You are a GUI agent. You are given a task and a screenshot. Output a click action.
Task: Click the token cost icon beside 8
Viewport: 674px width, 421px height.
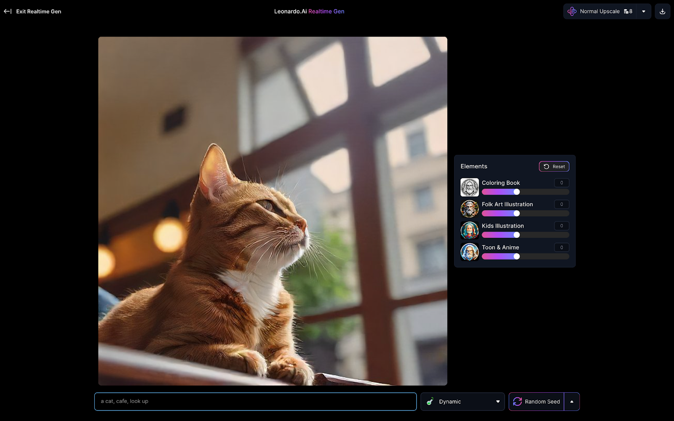point(626,11)
